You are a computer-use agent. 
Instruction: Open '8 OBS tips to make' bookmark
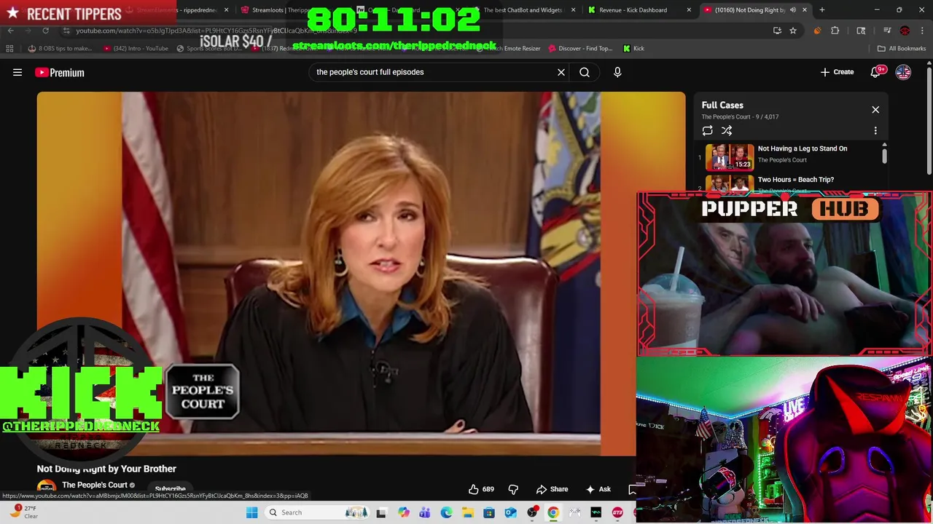60,48
